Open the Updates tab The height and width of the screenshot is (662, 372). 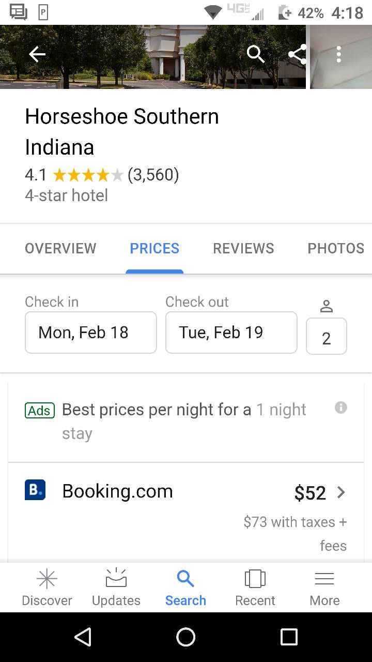116,588
